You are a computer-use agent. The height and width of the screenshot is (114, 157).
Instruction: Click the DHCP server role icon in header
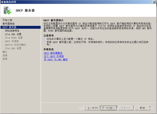click(x=7, y=10)
